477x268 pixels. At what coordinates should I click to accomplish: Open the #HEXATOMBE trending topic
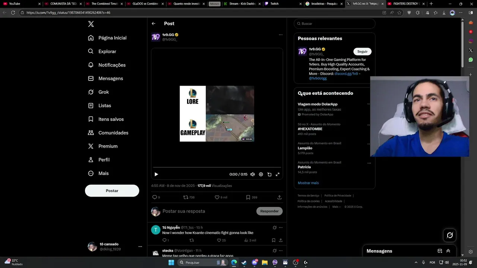310,129
